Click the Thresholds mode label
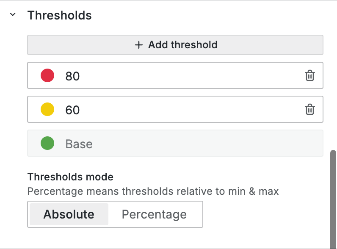The image size is (337, 249). click(70, 177)
